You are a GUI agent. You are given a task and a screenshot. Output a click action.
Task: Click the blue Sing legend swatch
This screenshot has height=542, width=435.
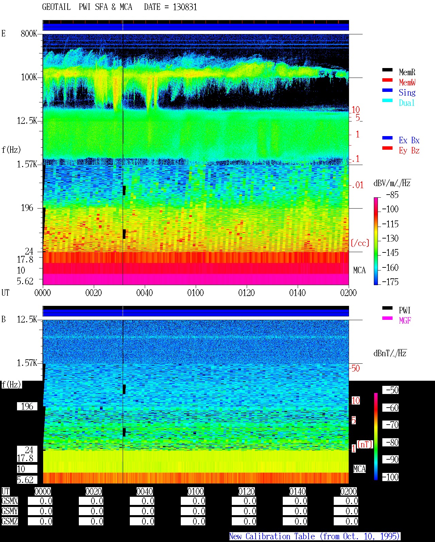(x=387, y=91)
